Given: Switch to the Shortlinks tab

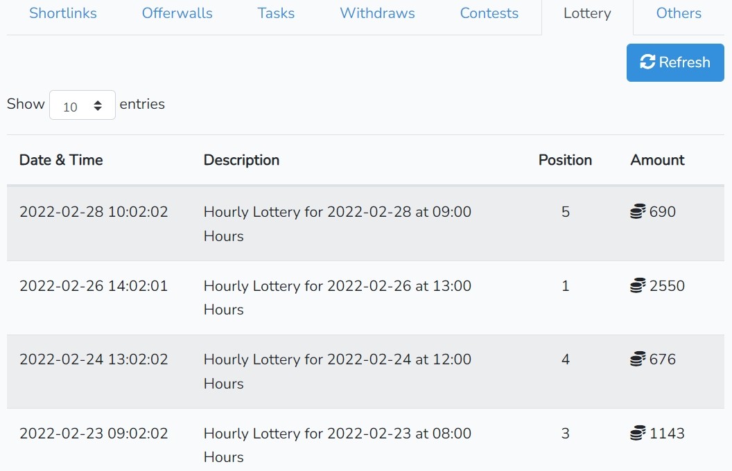Looking at the screenshot, I should coord(63,13).
